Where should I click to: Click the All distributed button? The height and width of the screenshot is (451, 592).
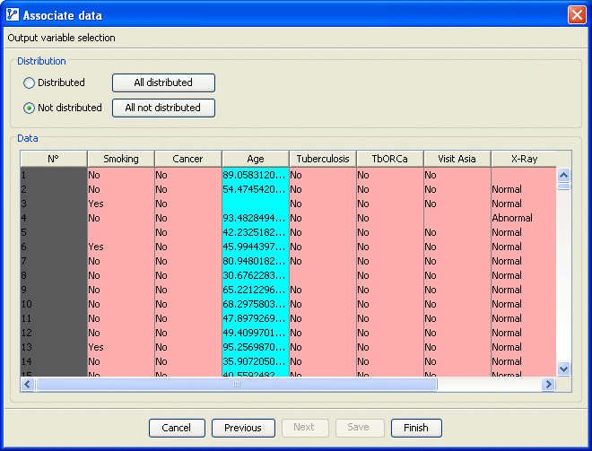pos(163,82)
